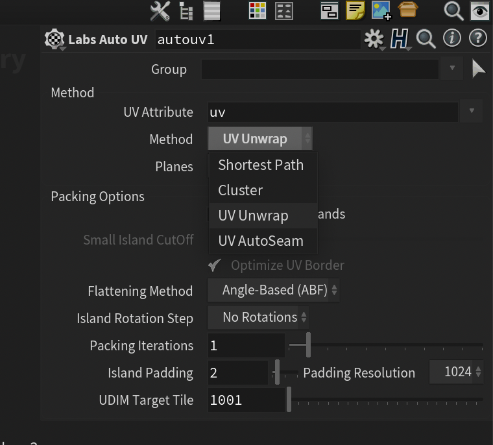The width and height of the screenshot is (493, 445).
Task: Click the Packing Options section heading
Action: click(x=97, y=197)
